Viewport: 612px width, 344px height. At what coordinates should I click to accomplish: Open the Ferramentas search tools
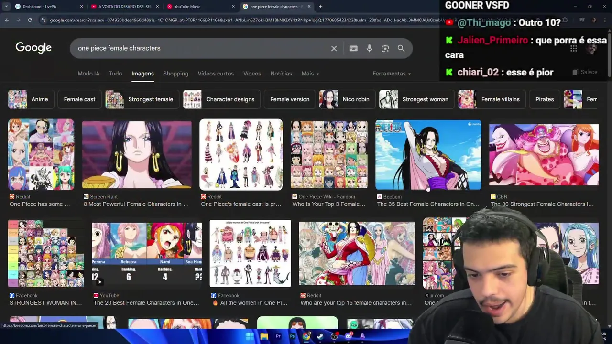[392, 74]
